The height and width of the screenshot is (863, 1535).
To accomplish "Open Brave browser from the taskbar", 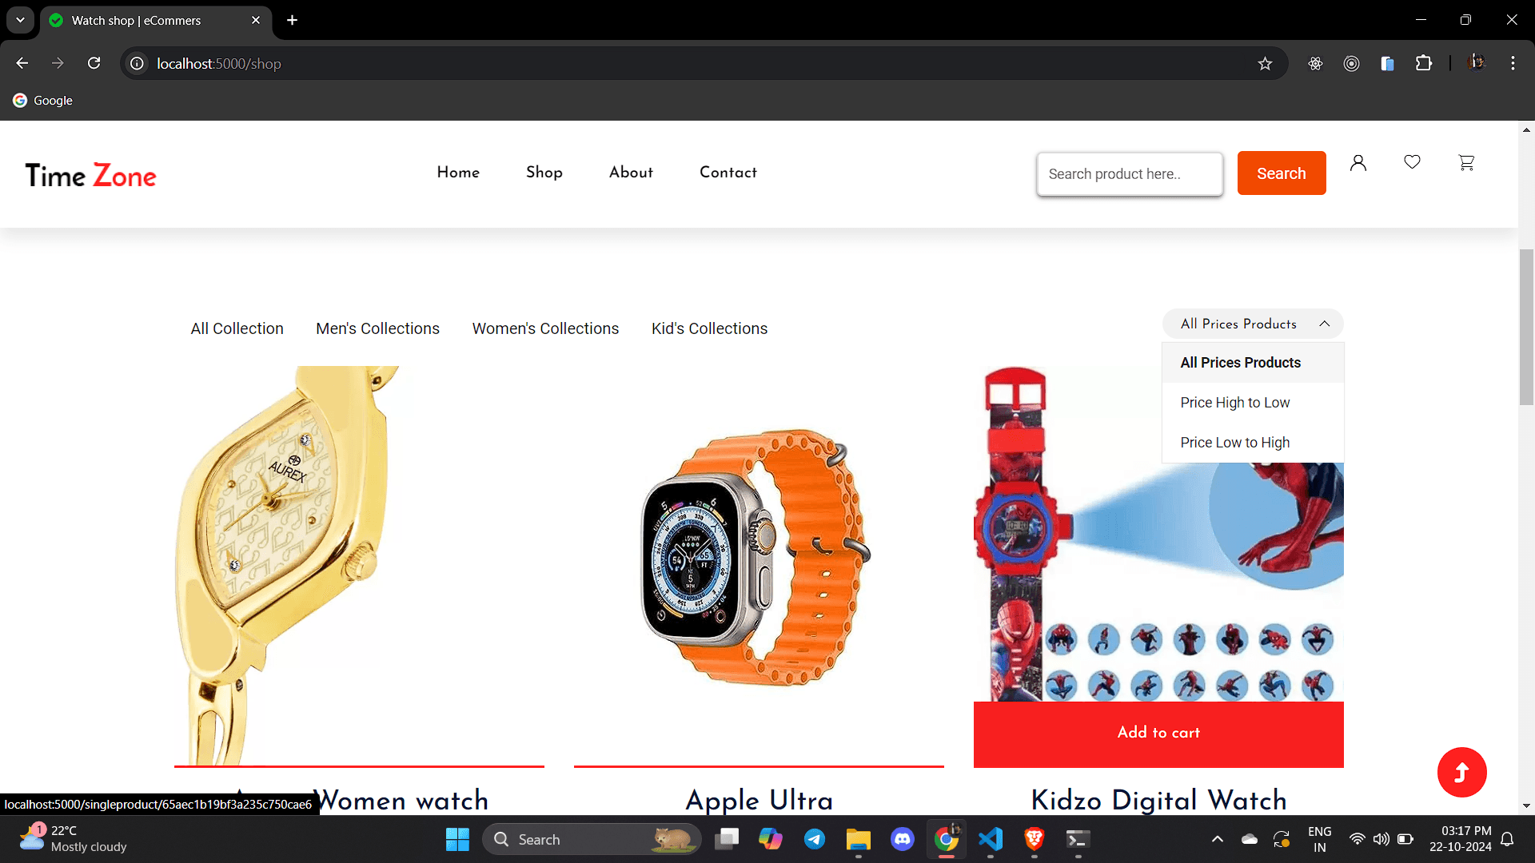I will (1035, 839).
